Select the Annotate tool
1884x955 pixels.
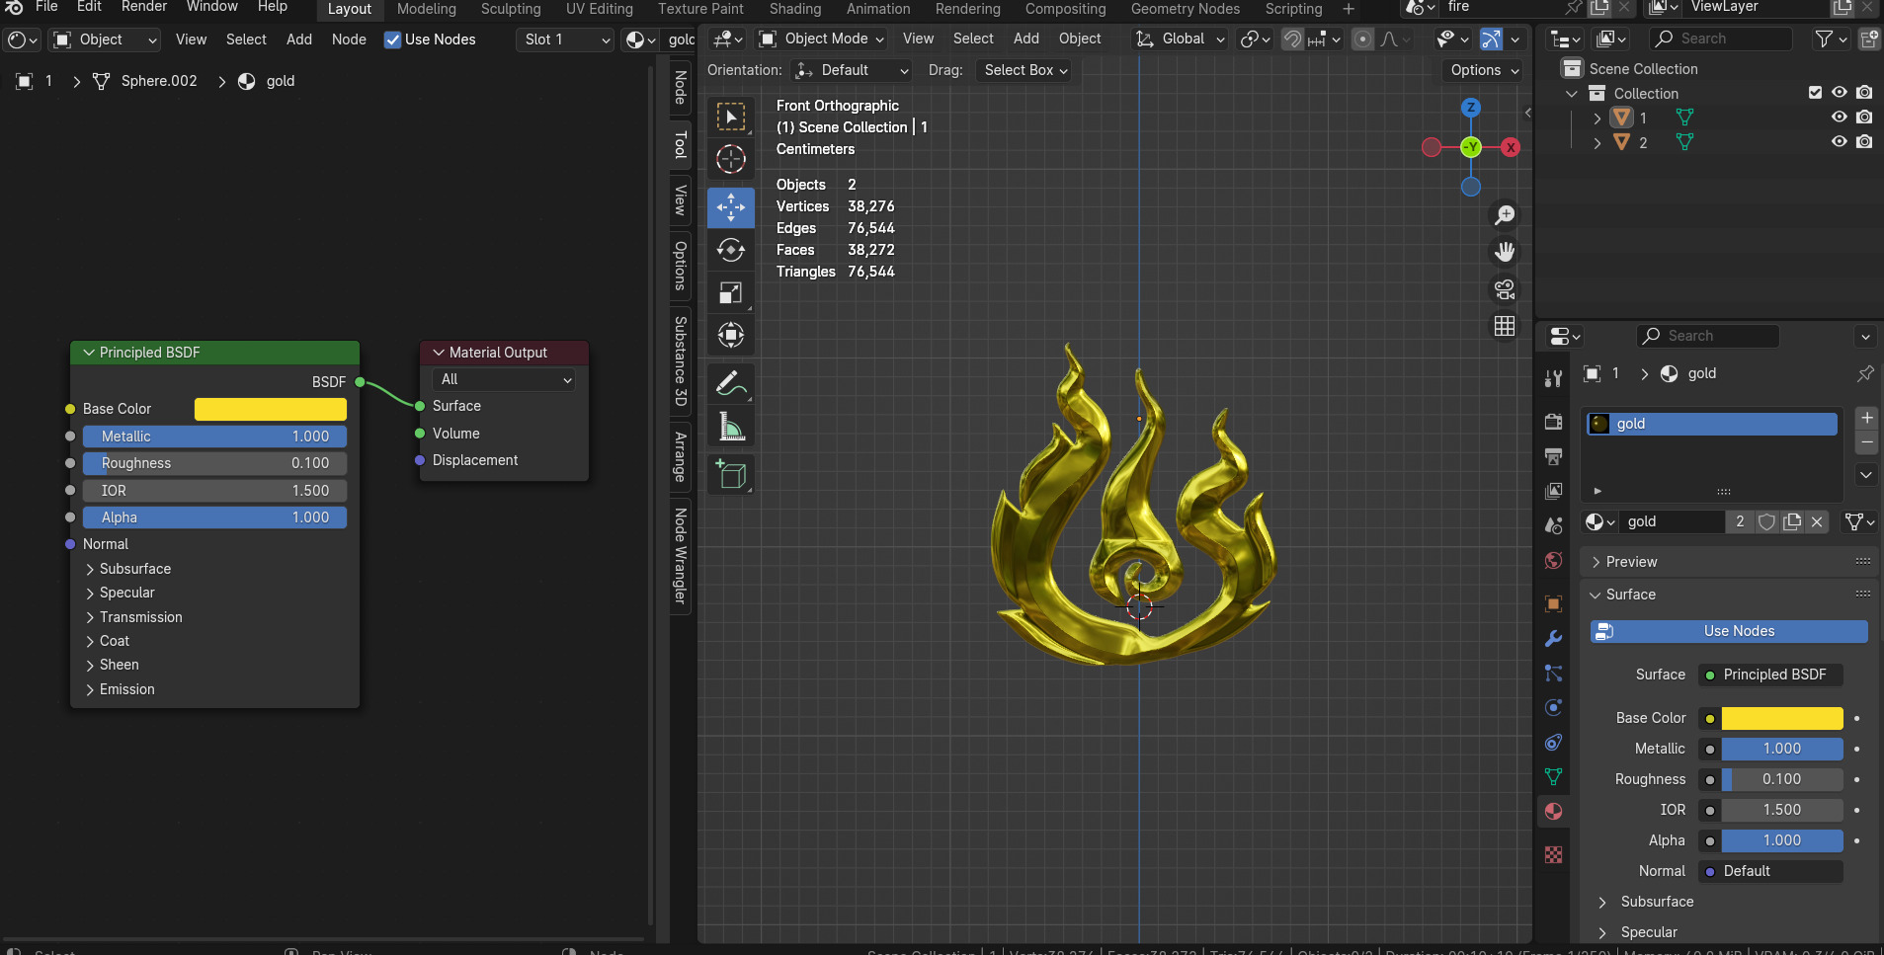click(x=731, y=383)
